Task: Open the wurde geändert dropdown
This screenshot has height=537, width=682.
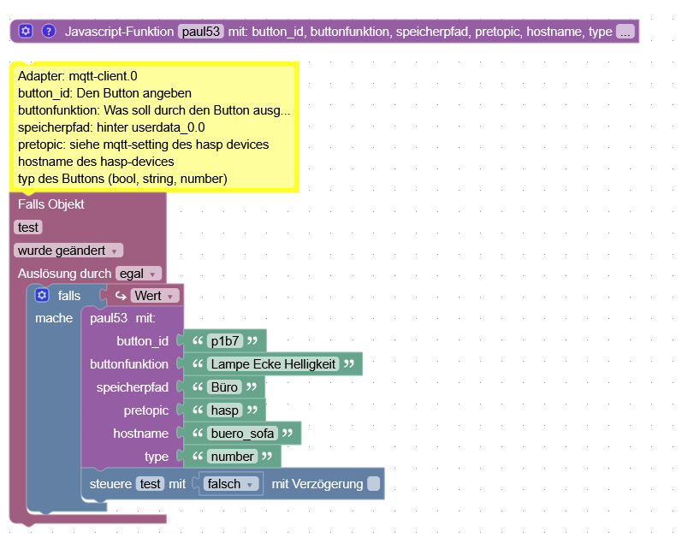Action: point(68,251)
